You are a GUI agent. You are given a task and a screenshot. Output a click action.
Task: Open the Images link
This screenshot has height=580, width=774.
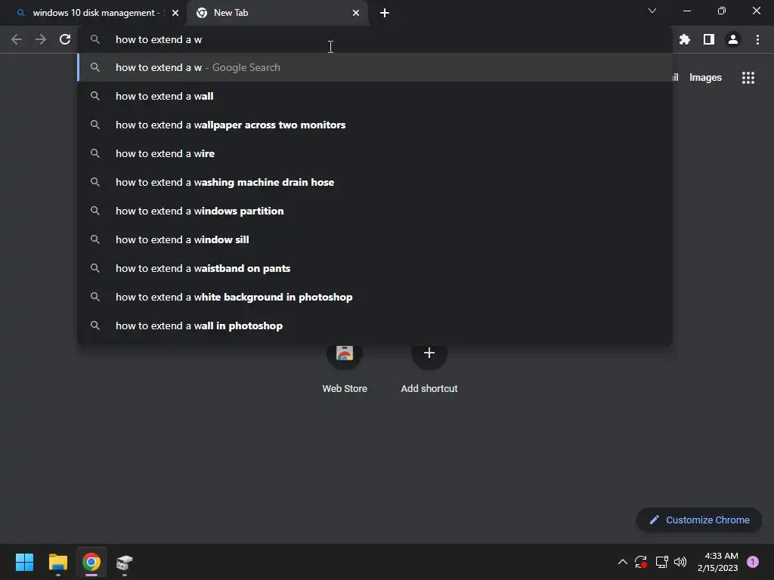[x=705, y=78]
